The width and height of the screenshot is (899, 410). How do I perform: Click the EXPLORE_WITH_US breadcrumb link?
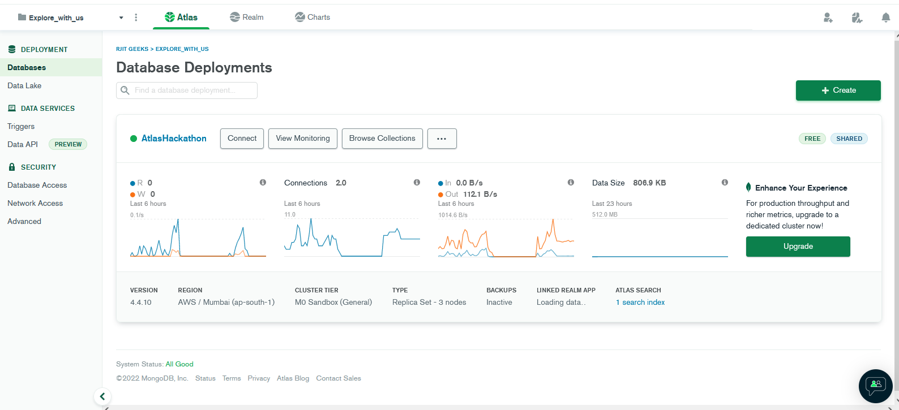(182, 49)
